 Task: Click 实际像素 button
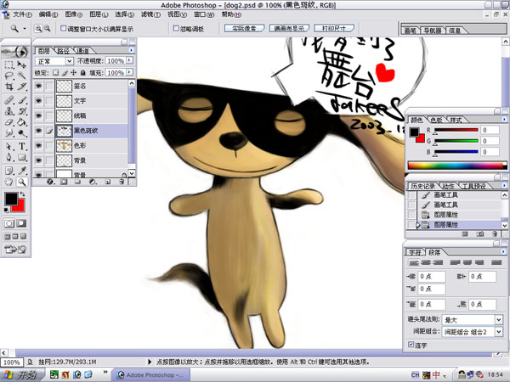244,28
